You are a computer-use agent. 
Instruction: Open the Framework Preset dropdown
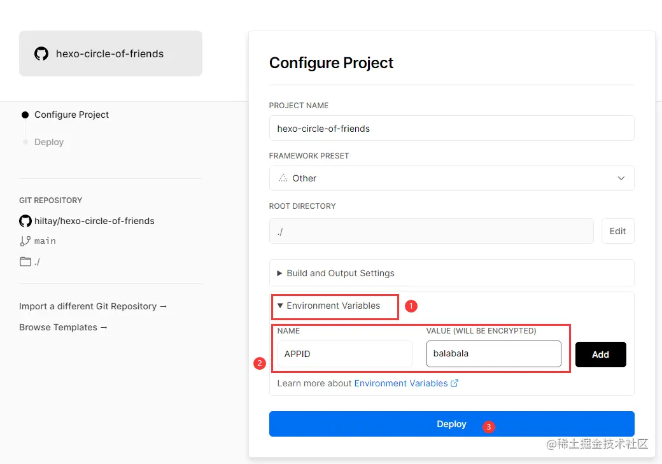[451, 178]
